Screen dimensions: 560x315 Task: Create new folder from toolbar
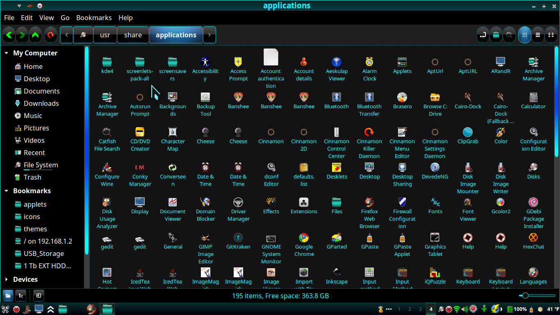coord(496,35)
